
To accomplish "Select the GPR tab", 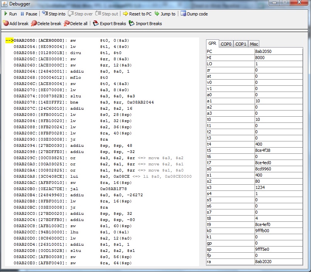I will tap(212, 44).
